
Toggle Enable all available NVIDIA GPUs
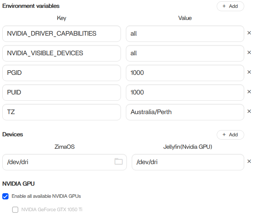click(6, 196)
